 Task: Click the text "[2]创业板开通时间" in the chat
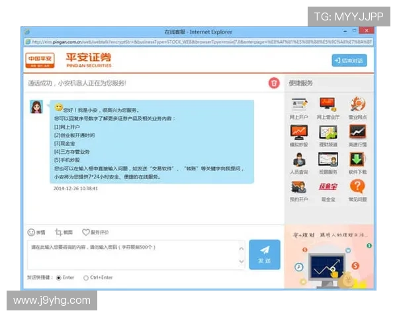(74, 135)
